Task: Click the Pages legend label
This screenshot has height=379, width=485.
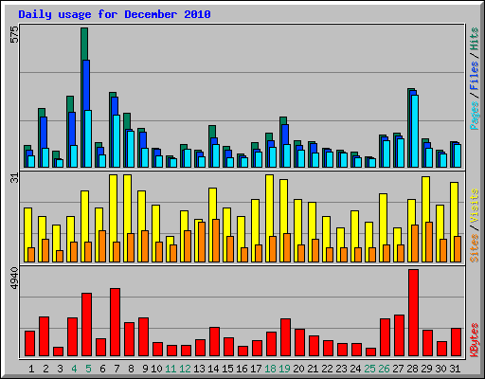Action: [474, 116]
